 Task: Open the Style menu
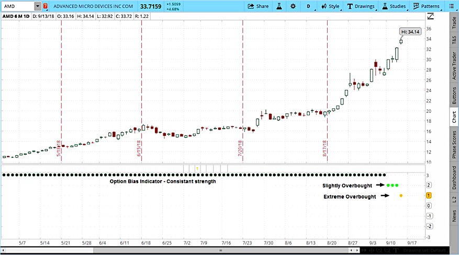point(330,6)
